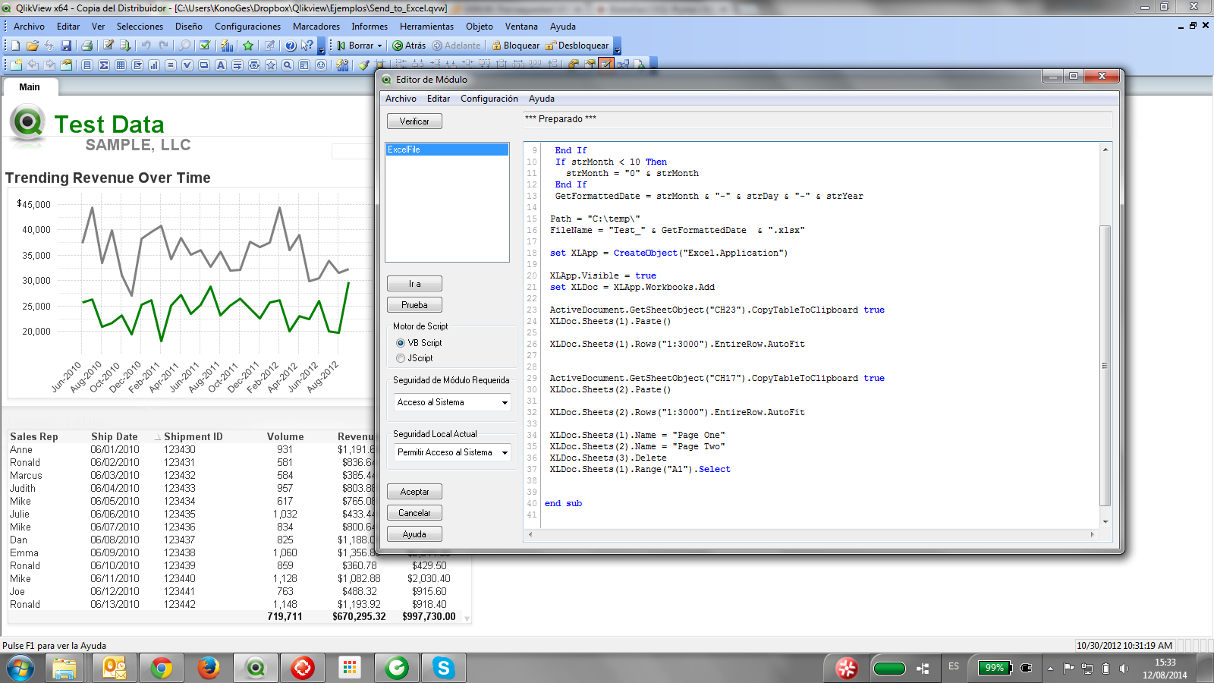Click the Bloquear lock icon
Image resolution: width=1214 pixels, height=683 pixels.
point(497,46)
